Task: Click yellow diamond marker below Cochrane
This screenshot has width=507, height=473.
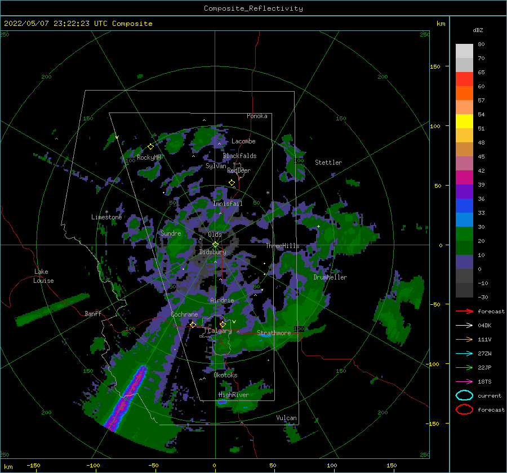Action: (x=193, y=325)
